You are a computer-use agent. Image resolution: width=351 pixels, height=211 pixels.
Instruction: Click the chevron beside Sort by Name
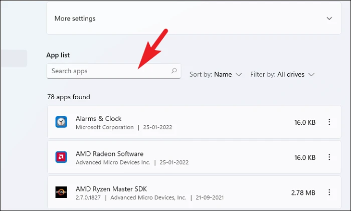click(x=239, y=75)
